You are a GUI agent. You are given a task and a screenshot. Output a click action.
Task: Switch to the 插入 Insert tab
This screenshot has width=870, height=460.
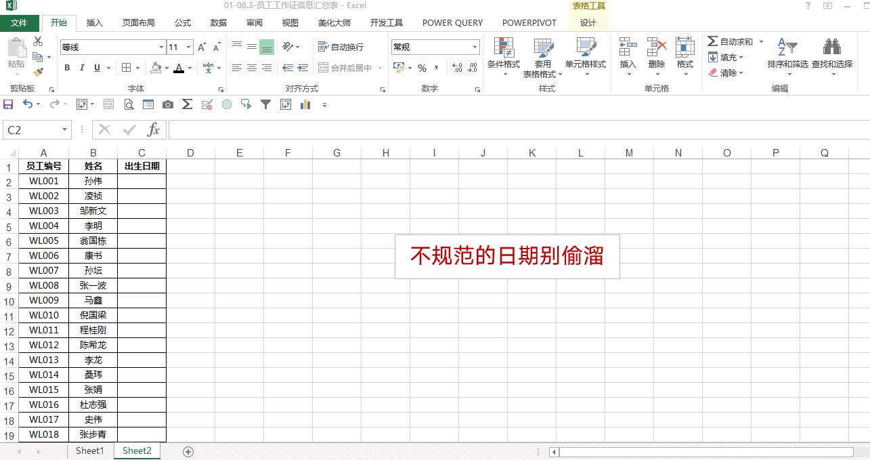click(95, 22)
